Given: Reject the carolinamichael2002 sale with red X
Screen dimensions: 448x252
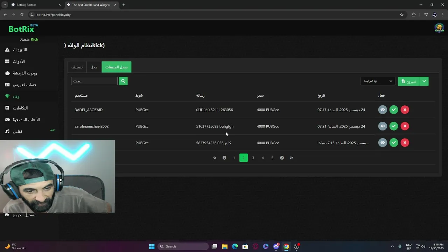Looking at the screenshot, I should point(405,126).
